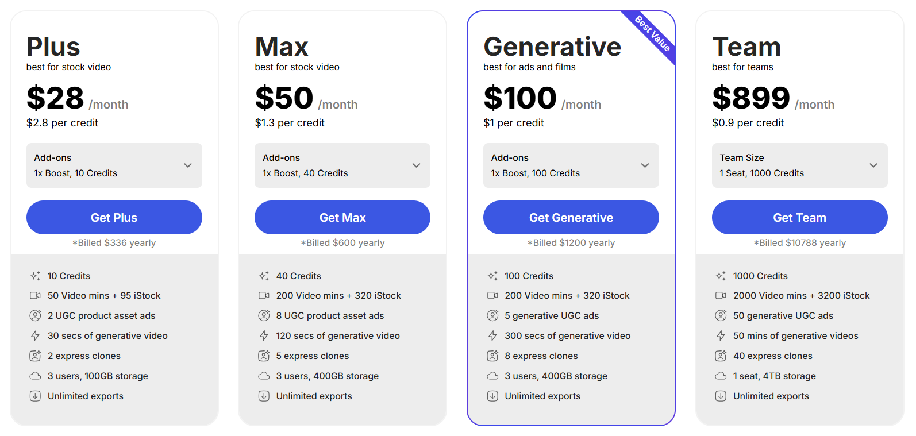This screenshot has width=916, height=436.
Task: Click the cloud storage icon in Max plan
Action: click(x=264, y=376)
